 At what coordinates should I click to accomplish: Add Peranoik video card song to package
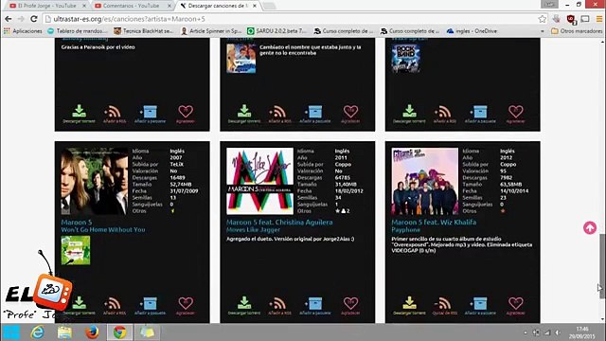coord(150,114)
